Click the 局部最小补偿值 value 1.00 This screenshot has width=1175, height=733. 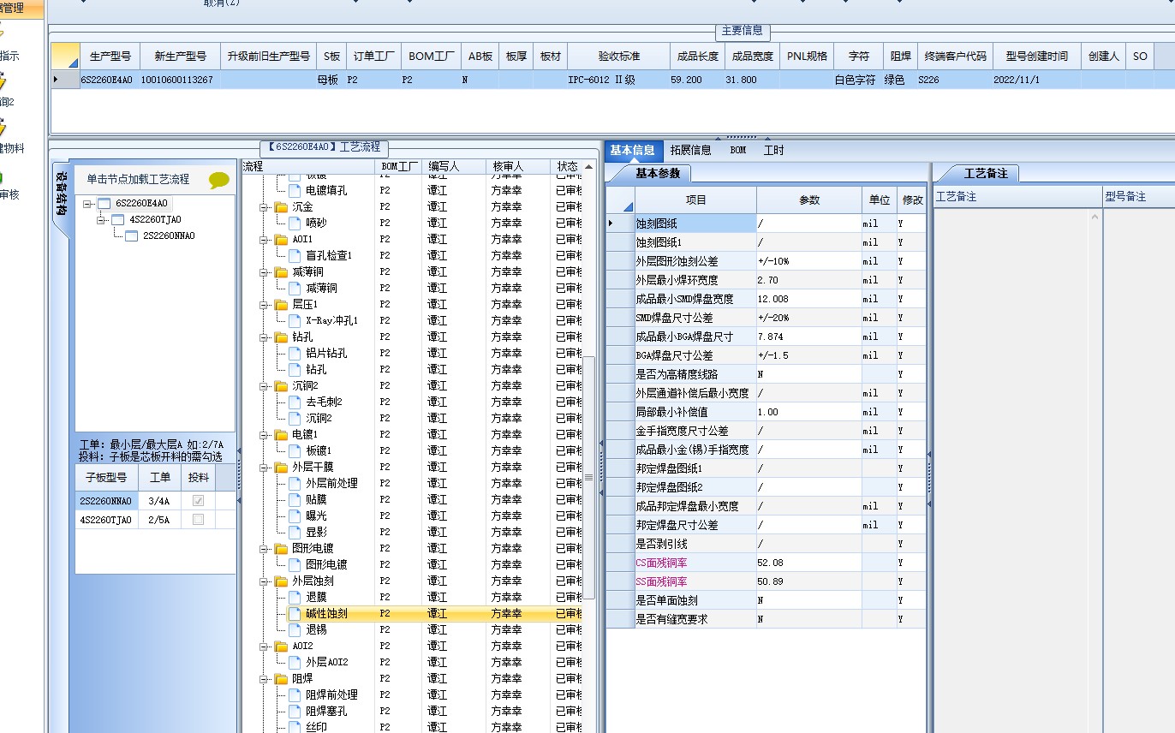[x=808, y=412]
